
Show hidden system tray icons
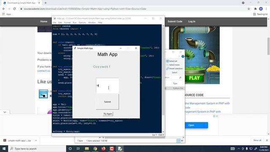pyautogui.click(x=239, y=149)
